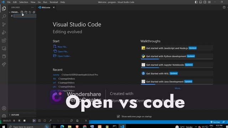Toggle Show welcome page on startup checkbox
The image size is (228, 128).
pyautogui.click(x=118, y=116)
